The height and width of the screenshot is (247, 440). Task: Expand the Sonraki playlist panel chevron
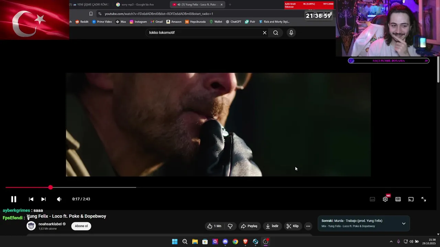(404, 223)
